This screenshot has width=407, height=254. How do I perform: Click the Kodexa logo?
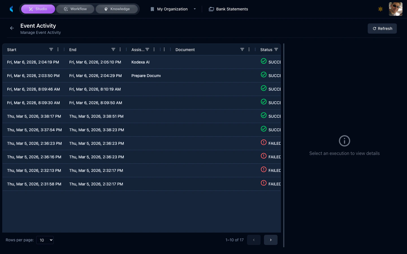11,9
